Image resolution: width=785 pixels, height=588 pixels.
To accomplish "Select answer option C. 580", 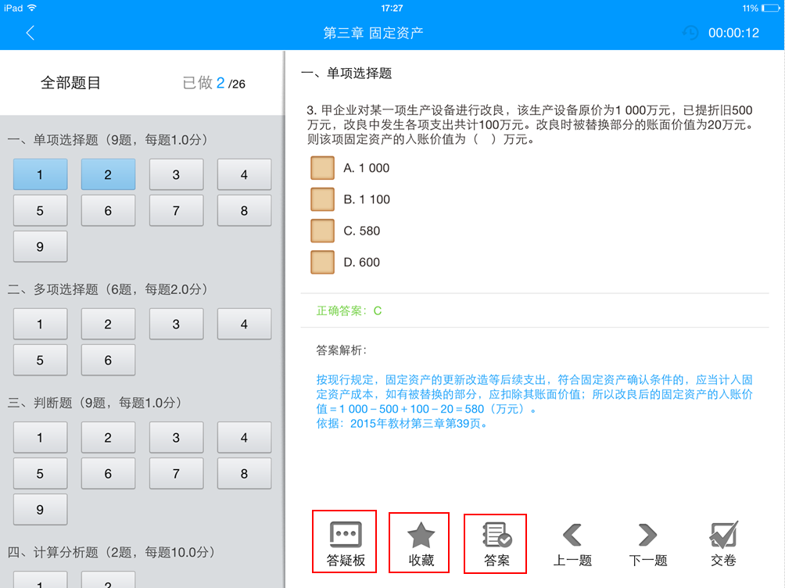I will 322,231.
